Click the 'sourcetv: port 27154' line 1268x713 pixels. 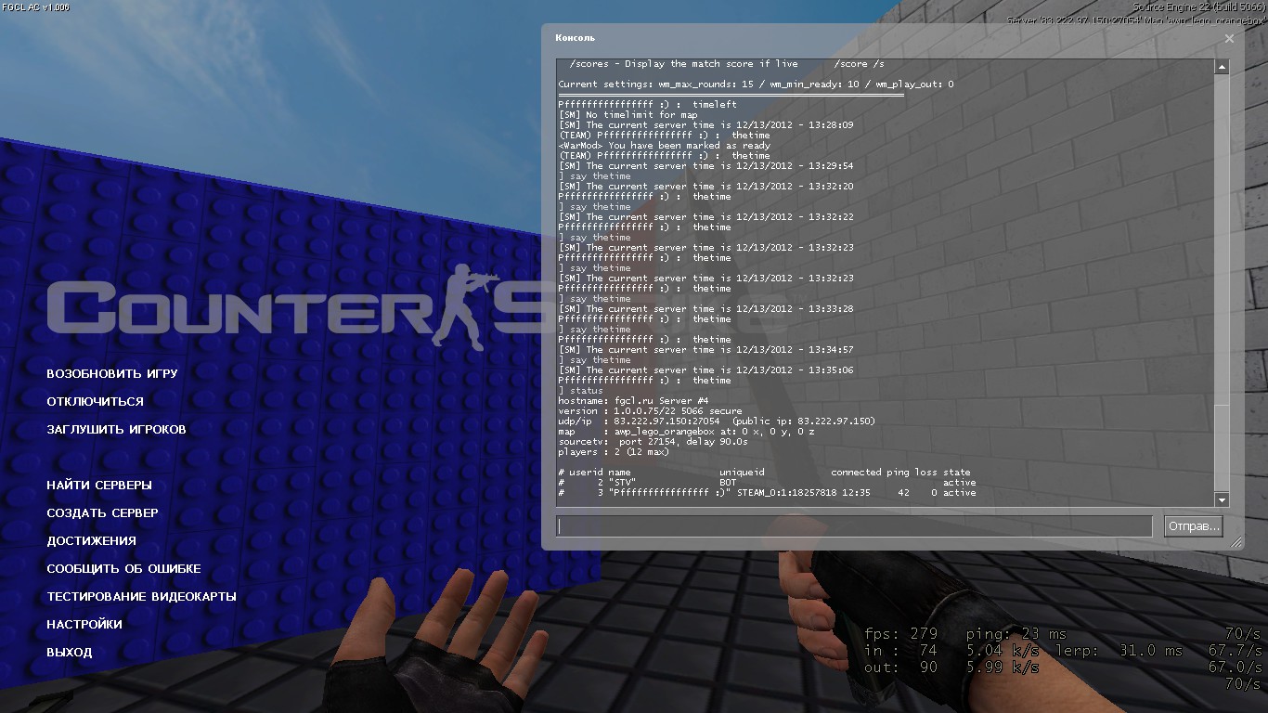[x=653, y=442]
